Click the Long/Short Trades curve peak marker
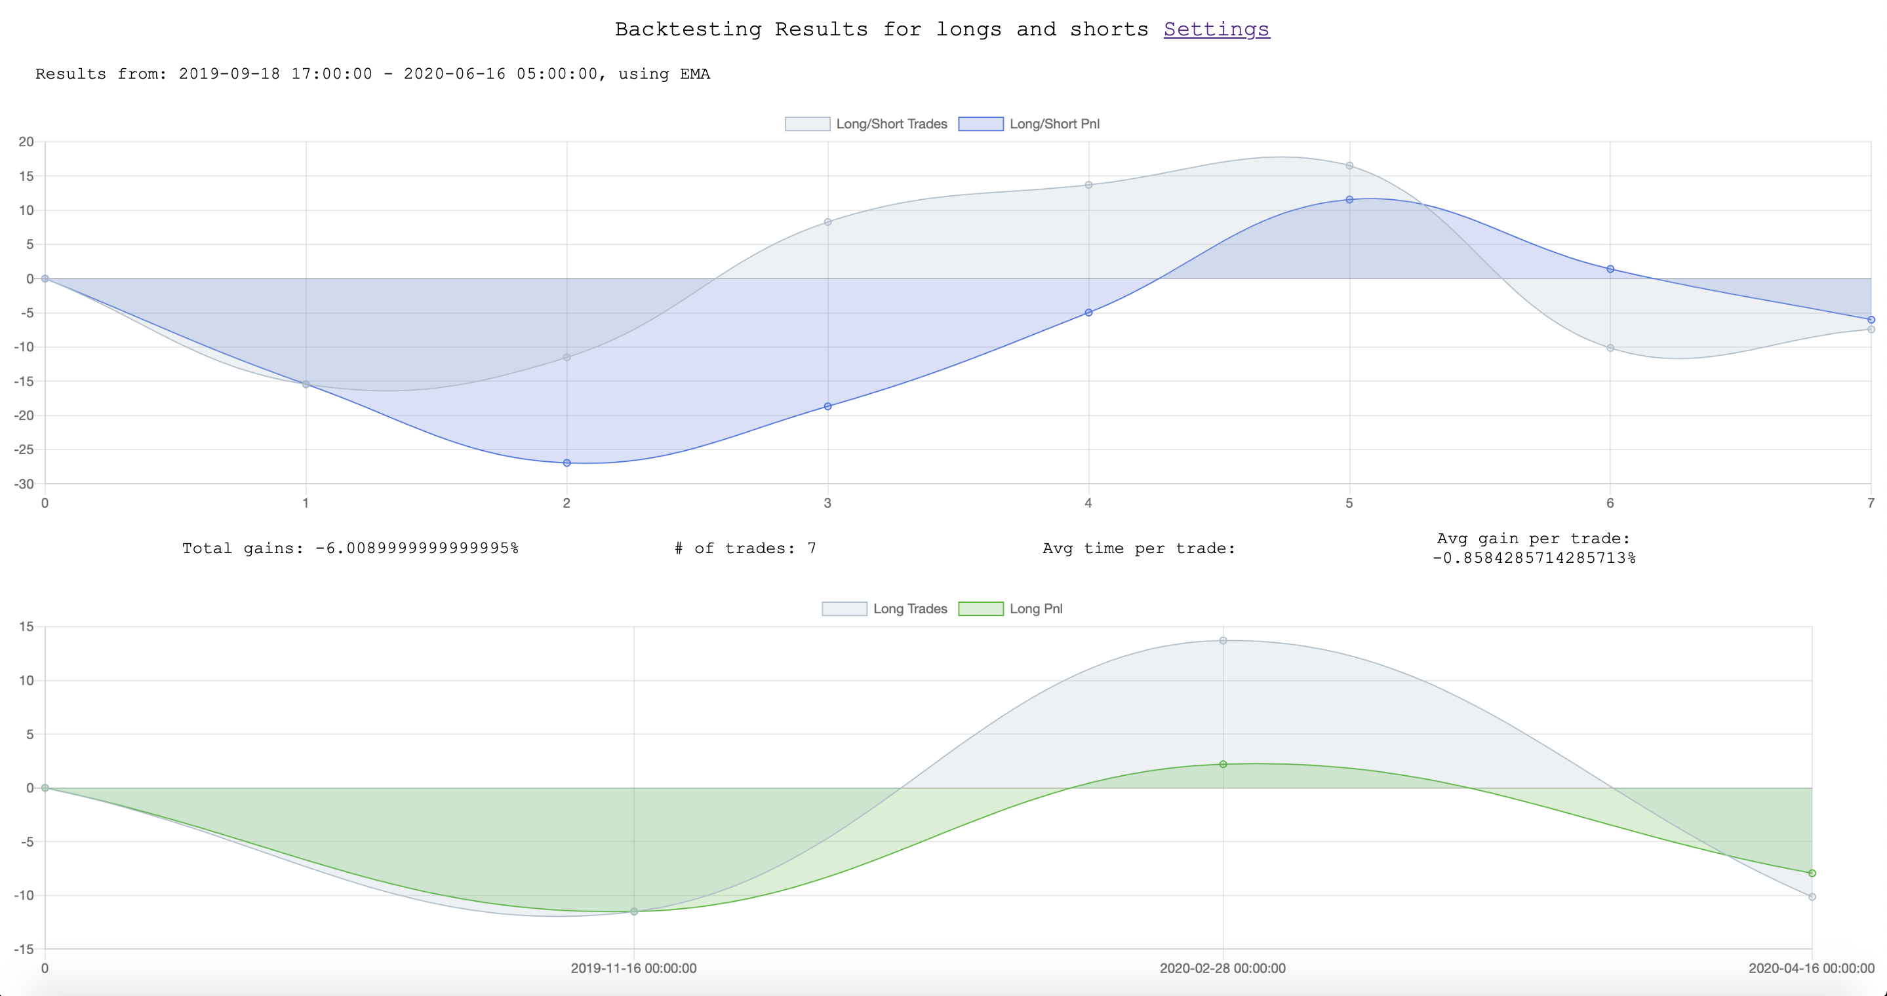Screen dimensions: 1887x996 (1350, 164)
